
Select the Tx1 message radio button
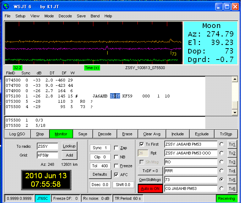point(222,144)
